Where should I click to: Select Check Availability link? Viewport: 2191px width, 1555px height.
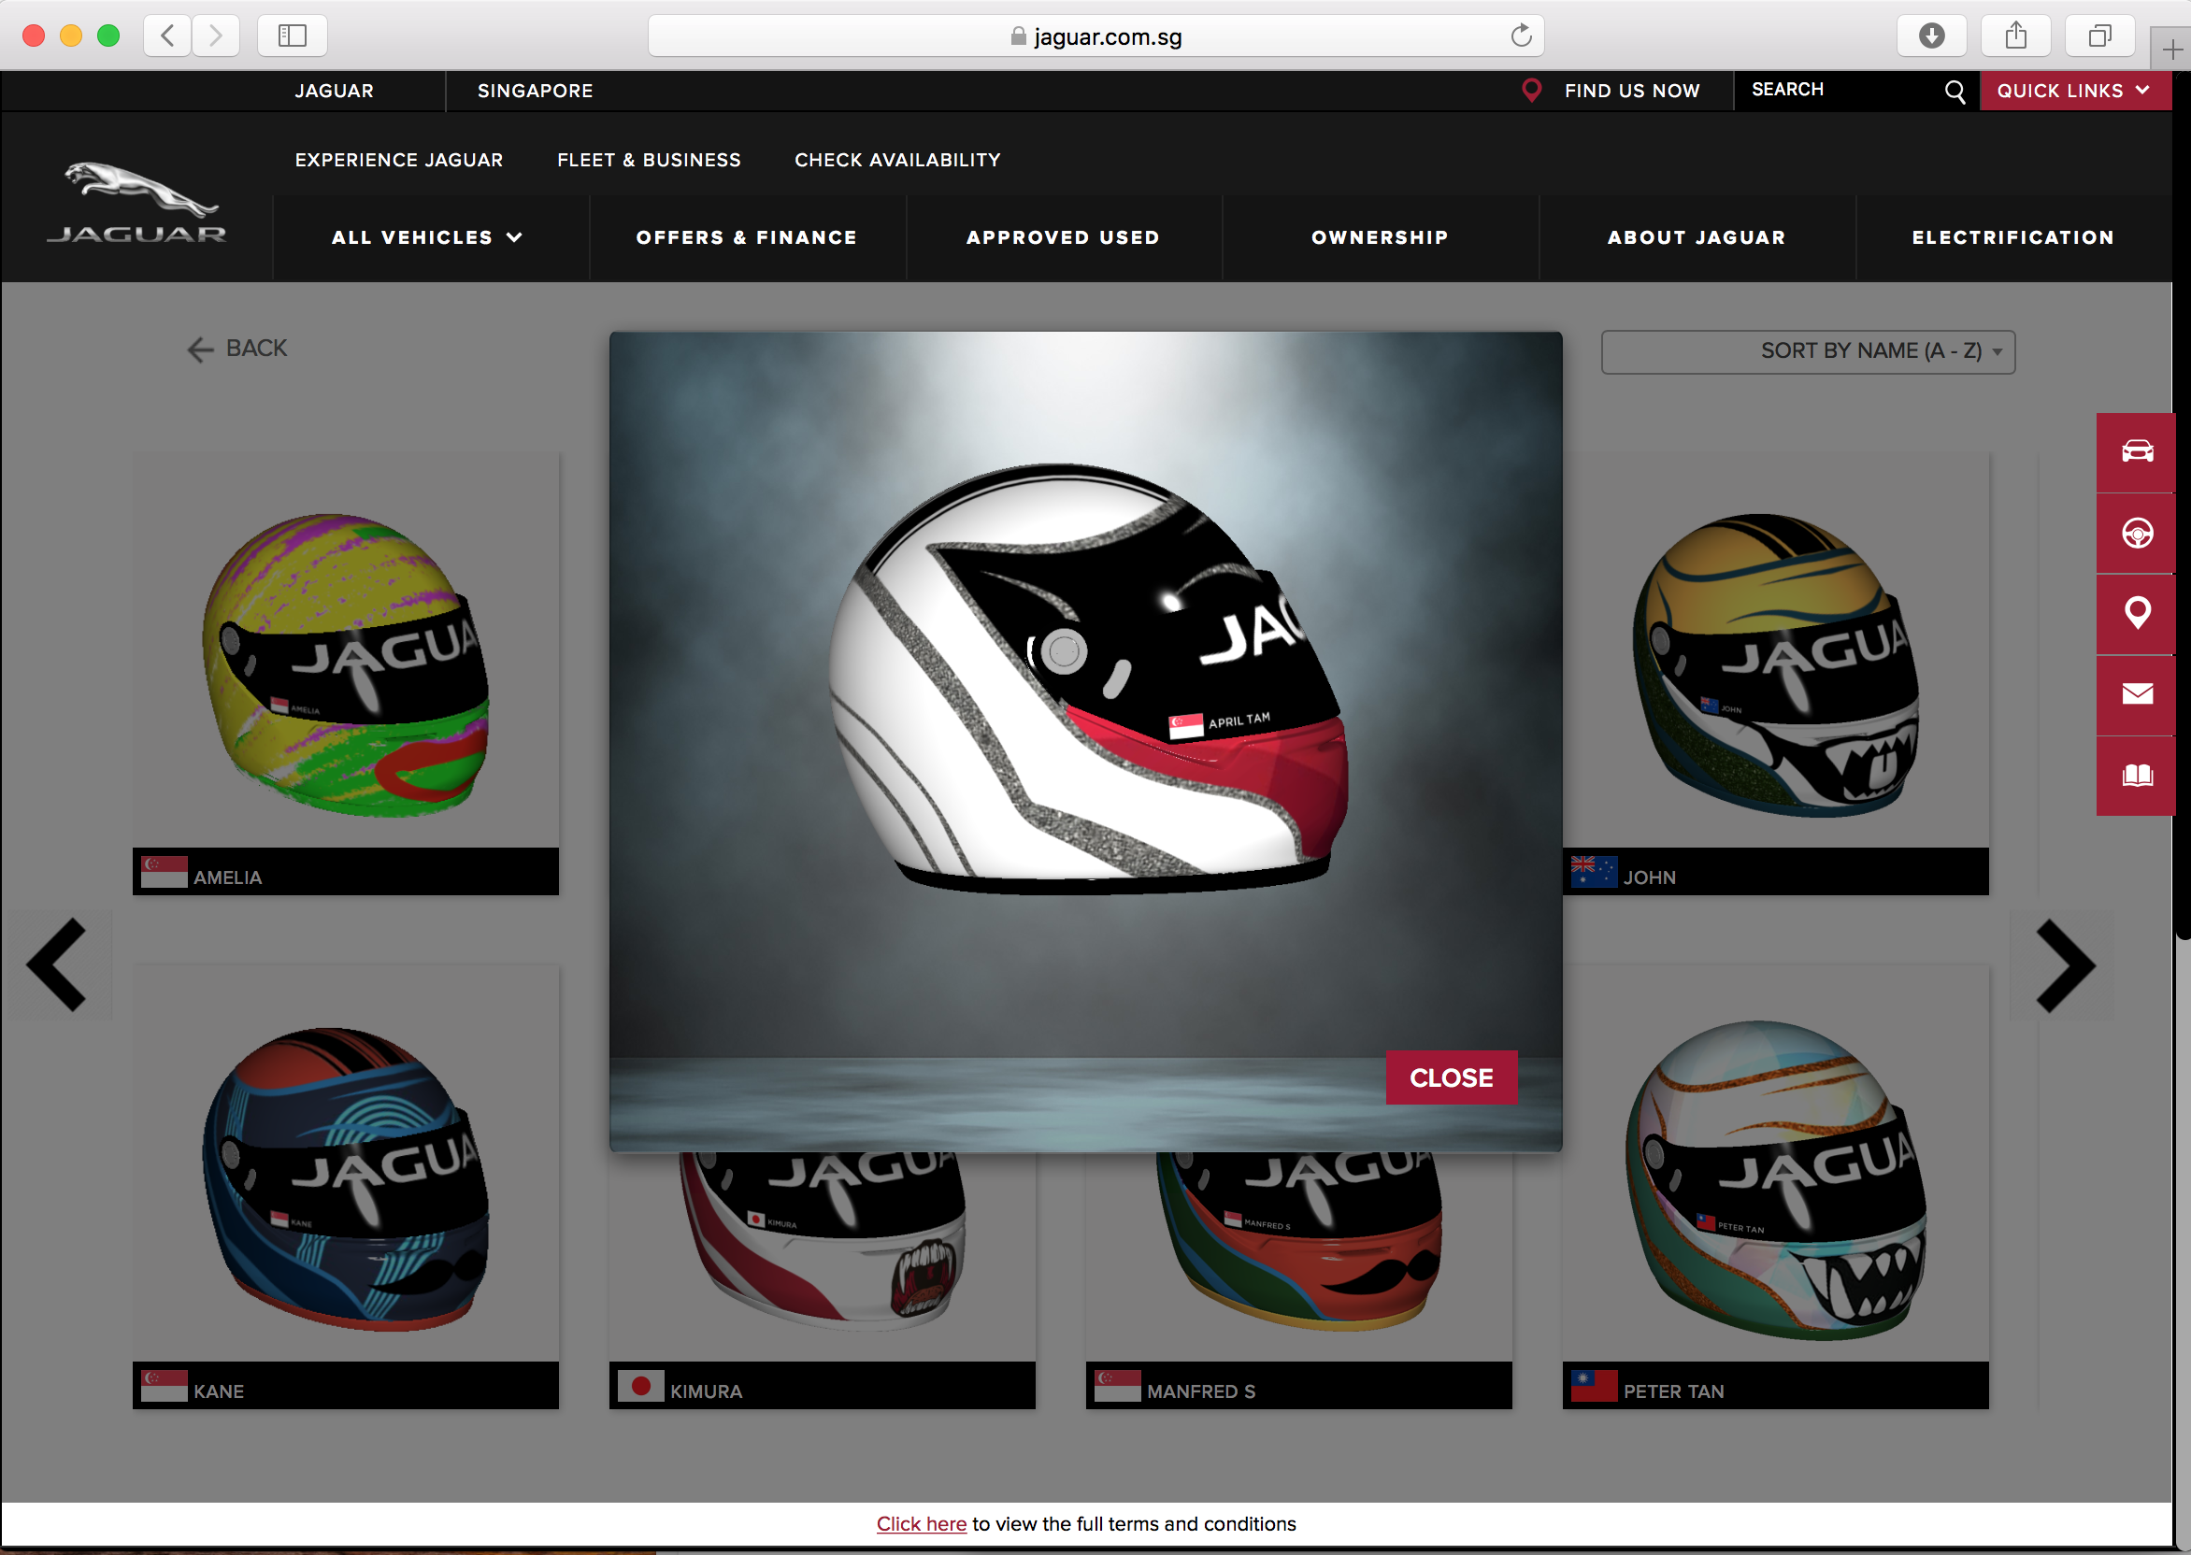897,160
